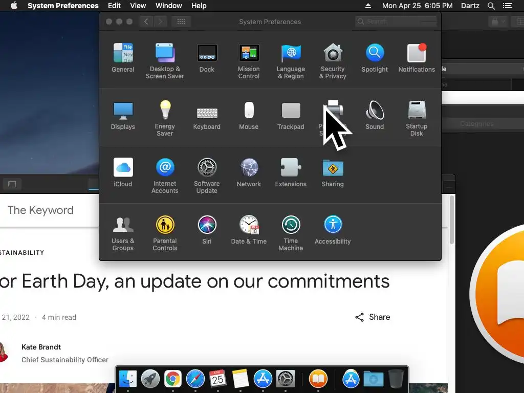Open the Window menu
The image size is (524, 393).
[x=169, y=6]
